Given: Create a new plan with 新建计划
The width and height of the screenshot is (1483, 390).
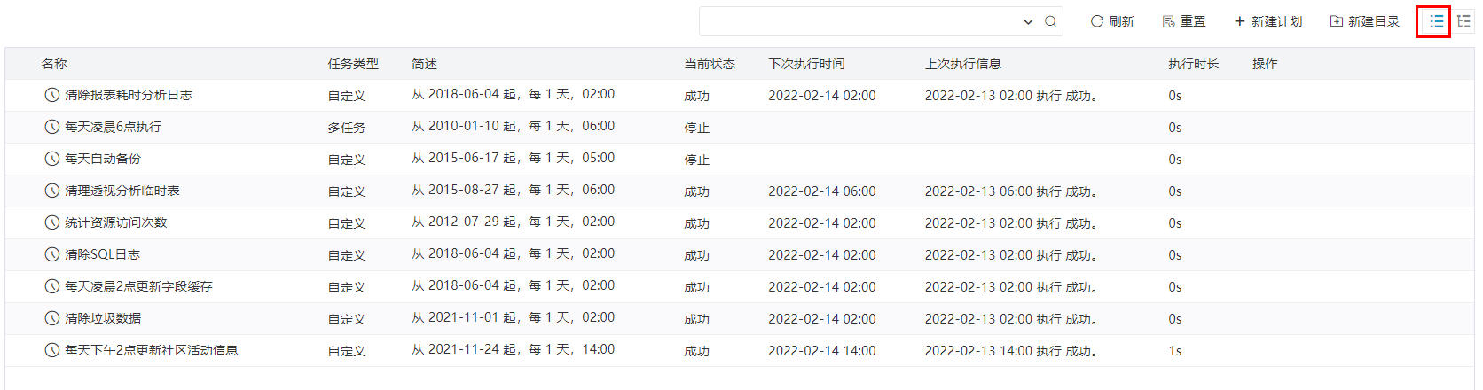Looking at the screenshot, I should click(x=1268, y=21).
